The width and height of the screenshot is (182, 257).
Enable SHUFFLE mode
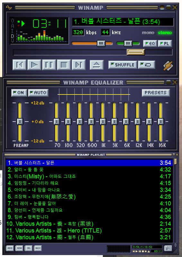123,65
